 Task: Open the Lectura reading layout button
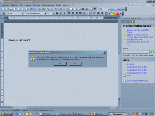coord(120,9)
